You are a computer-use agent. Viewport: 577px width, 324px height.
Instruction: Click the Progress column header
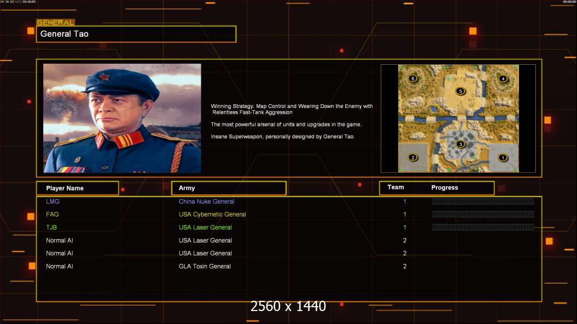444,187
